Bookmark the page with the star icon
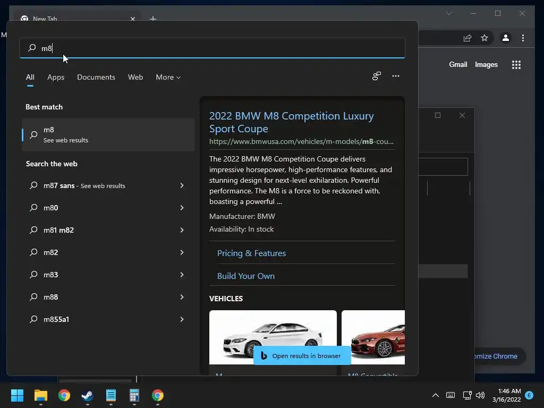This screenshot has width=544, height=408. click(x=484, y=38)
